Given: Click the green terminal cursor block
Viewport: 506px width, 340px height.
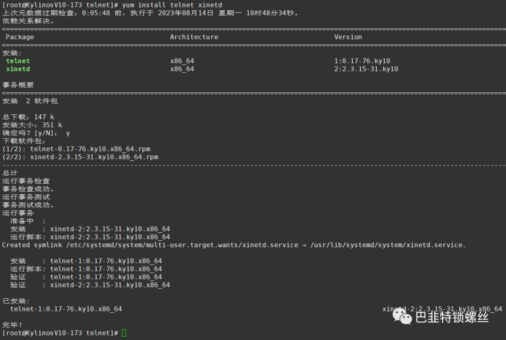Looking at the screenshot, I should 124,333.
